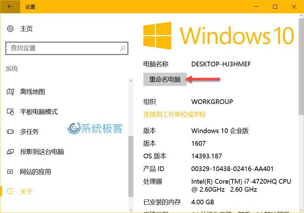
Task: Select the 离线地图 map icon
Action: tap(10, 92)
